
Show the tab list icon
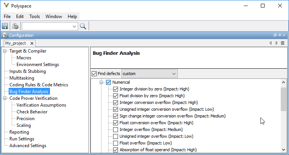282,43
